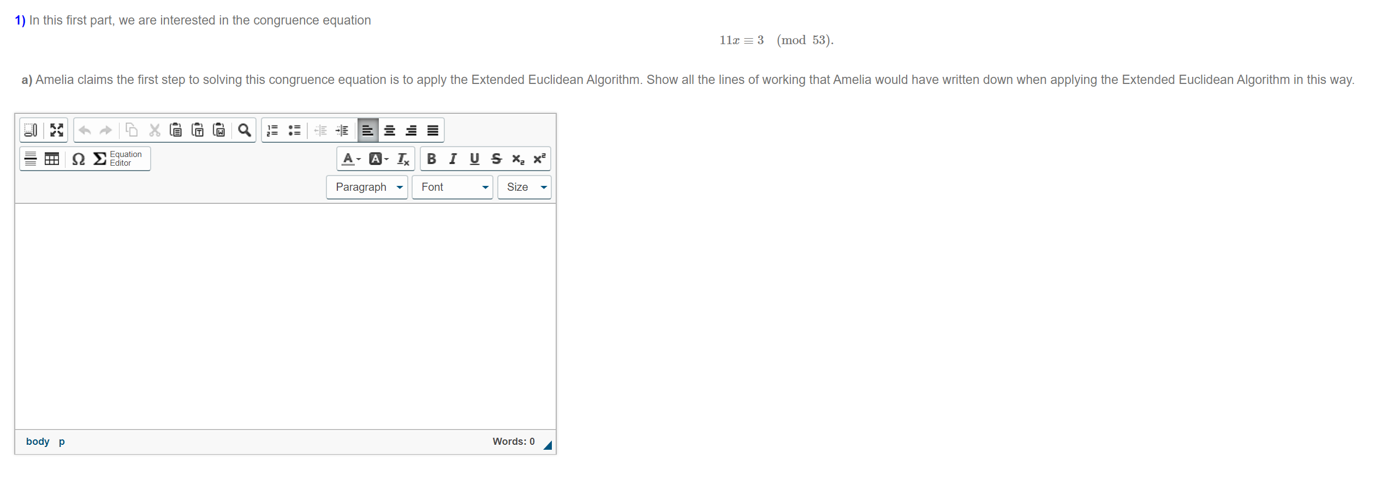Insert a bulleted list

pos(295,130)
